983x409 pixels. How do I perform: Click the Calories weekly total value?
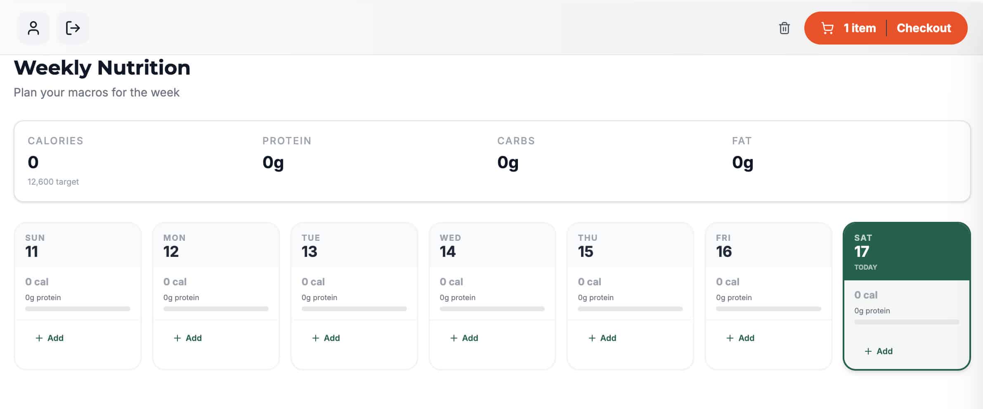click(33, 162)
